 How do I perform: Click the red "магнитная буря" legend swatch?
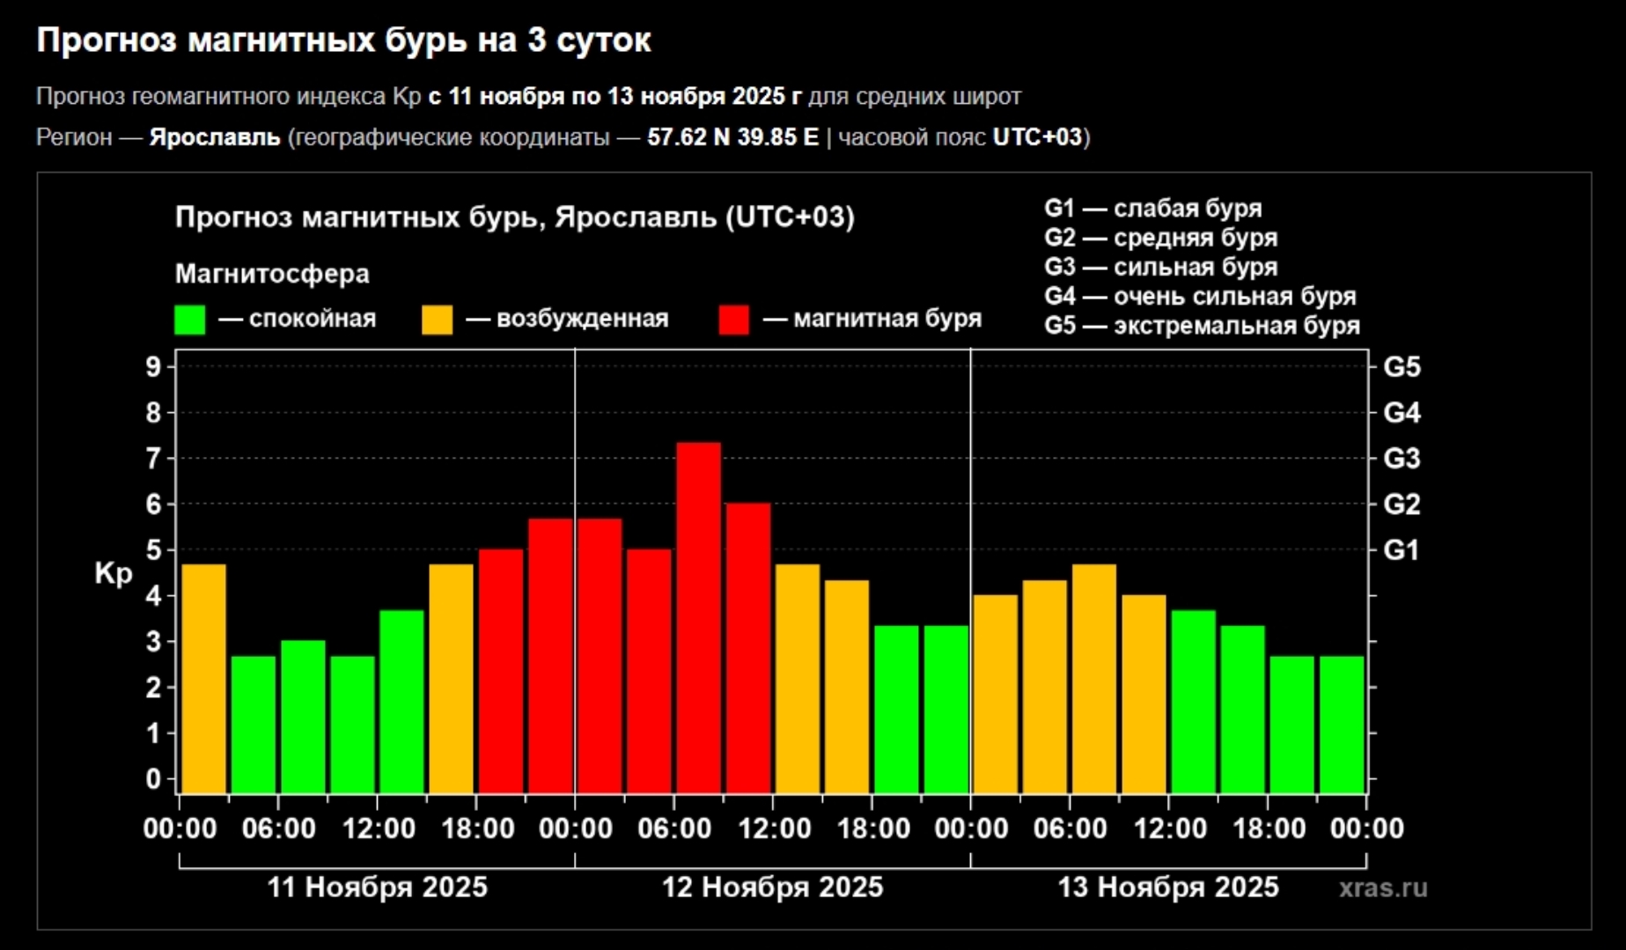pyautogui.click(x=733, y=320)
